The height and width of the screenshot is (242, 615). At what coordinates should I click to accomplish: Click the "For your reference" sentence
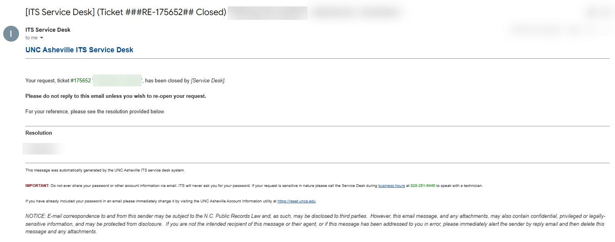[95, 112]
